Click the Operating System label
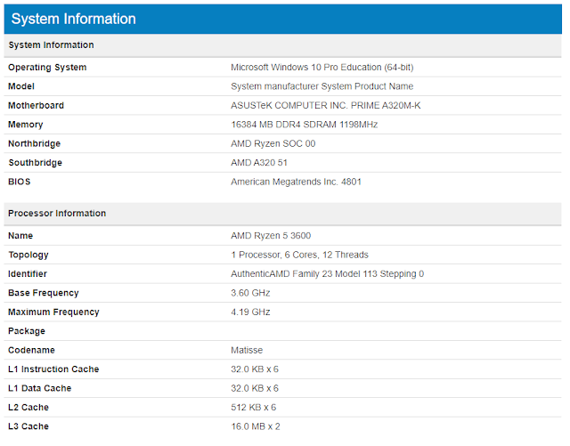This screenshot has width=570, height=446. point(47,68)
